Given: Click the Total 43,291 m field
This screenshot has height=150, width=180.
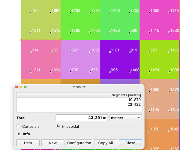Looking at the screenshot, I should [x=82, y=118].
